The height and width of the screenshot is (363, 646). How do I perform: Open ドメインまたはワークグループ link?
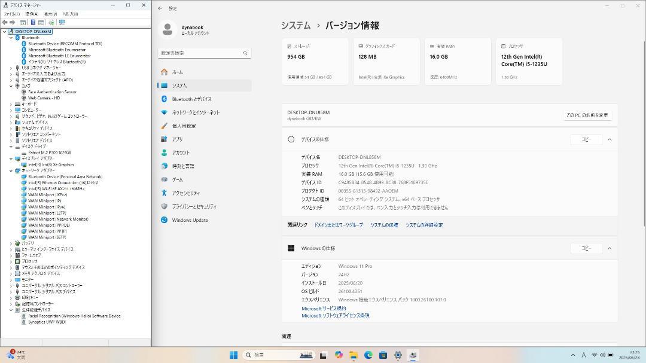(339, 225)
